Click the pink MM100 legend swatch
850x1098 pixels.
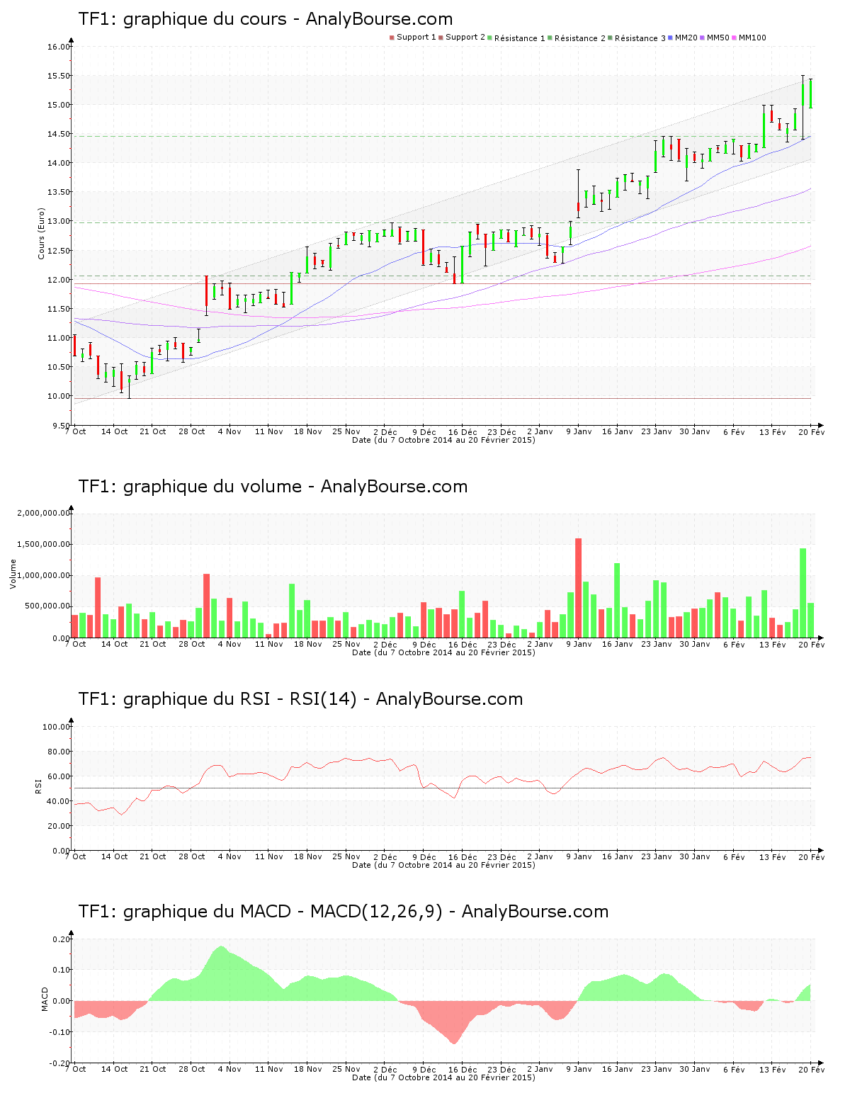(x=734, y=38)
